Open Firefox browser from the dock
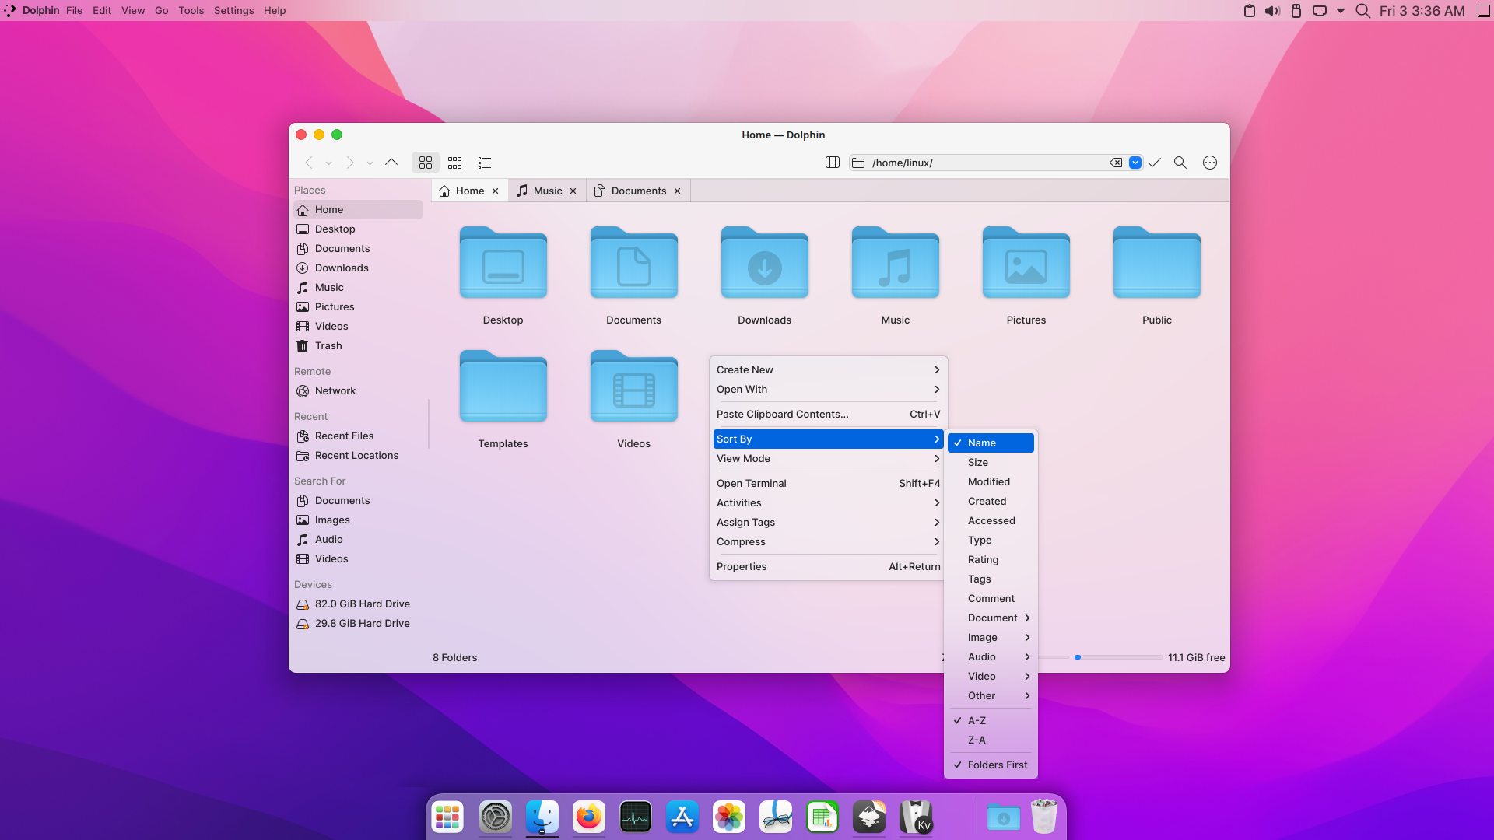This screenshot has width=1494, height=840. pos(588,817)
